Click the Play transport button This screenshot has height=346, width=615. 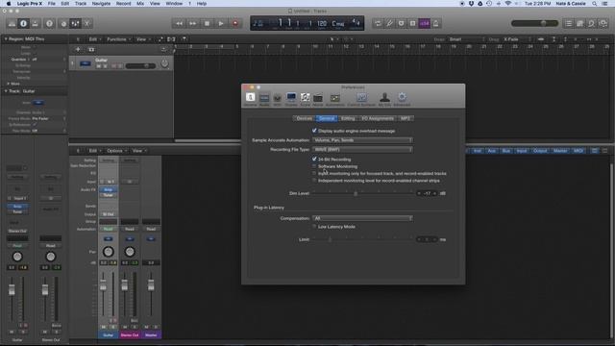click(221, 23)
